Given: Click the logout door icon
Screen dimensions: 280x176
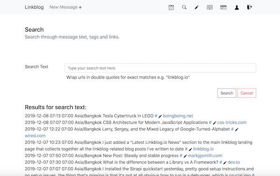Looking at the screenshot, I should tap(250, 7).
